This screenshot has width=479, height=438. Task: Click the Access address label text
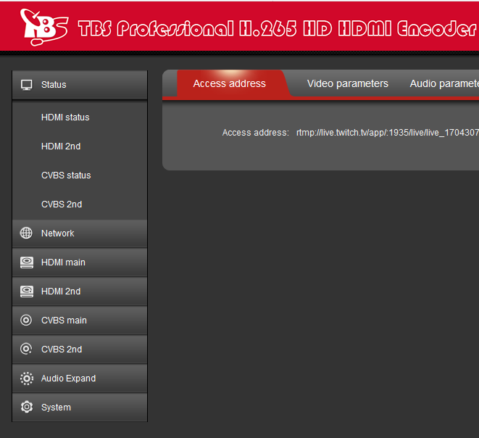(x=255, y=133)
